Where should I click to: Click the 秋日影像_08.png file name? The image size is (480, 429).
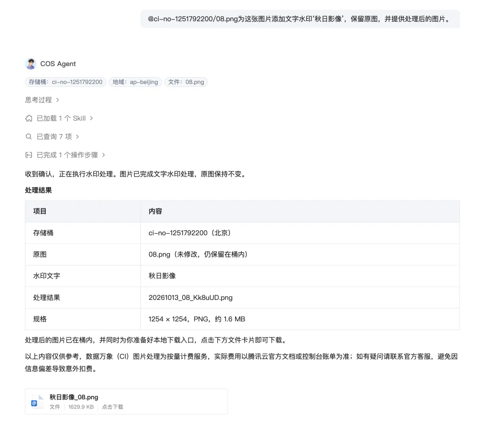74,397
